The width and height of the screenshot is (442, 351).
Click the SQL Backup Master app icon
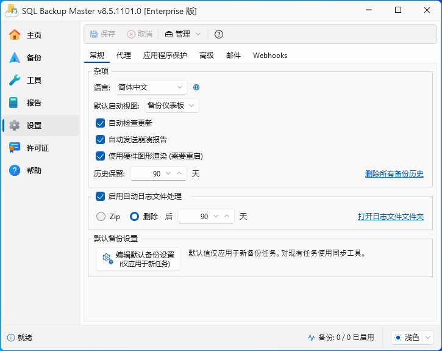(12, 11)
